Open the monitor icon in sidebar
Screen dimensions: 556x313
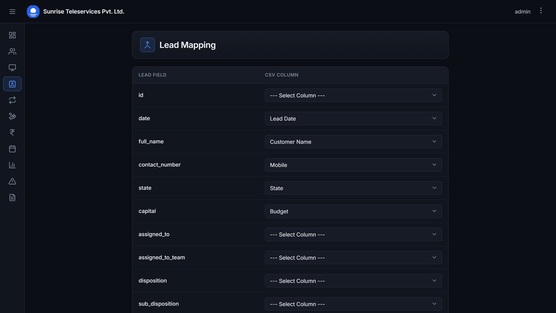[12, 67]
